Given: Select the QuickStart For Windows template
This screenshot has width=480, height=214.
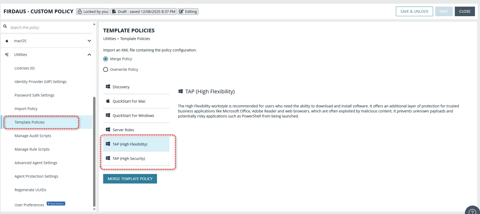Looking at the screenshot, I should [136, 116].
